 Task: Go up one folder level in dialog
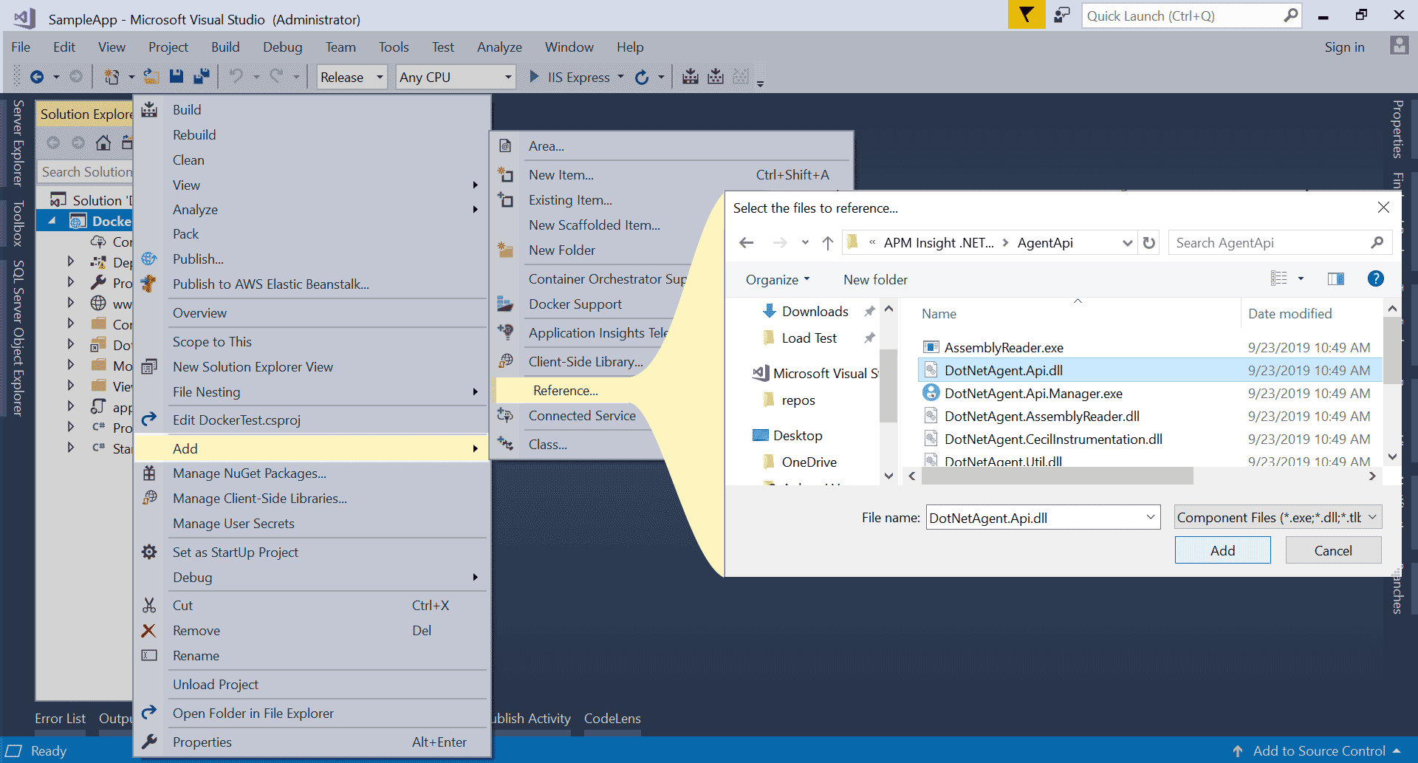point(828,243)
